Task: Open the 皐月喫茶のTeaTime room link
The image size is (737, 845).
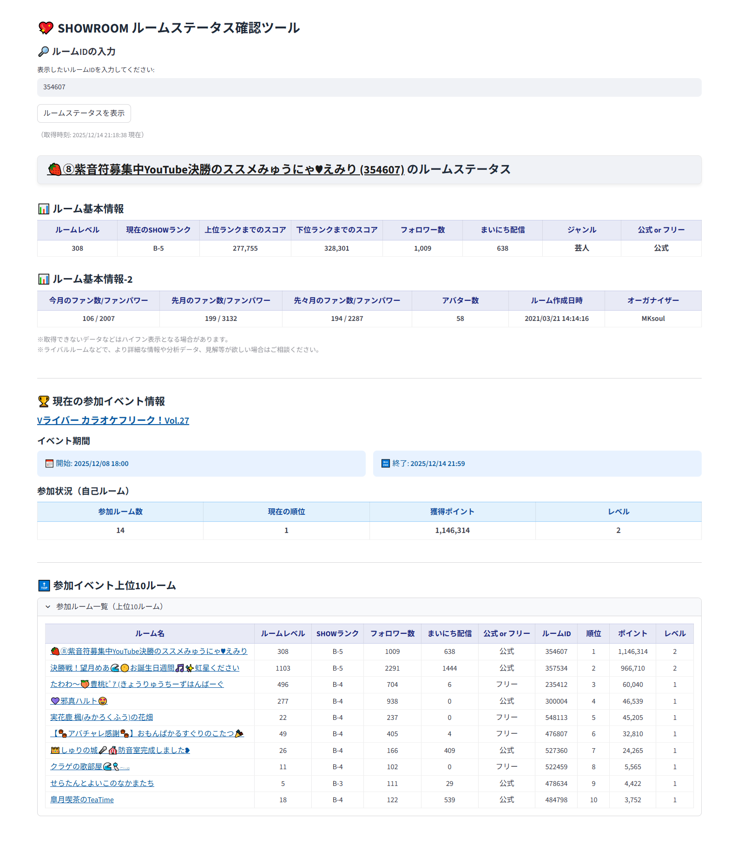Action: coord(82,800)
